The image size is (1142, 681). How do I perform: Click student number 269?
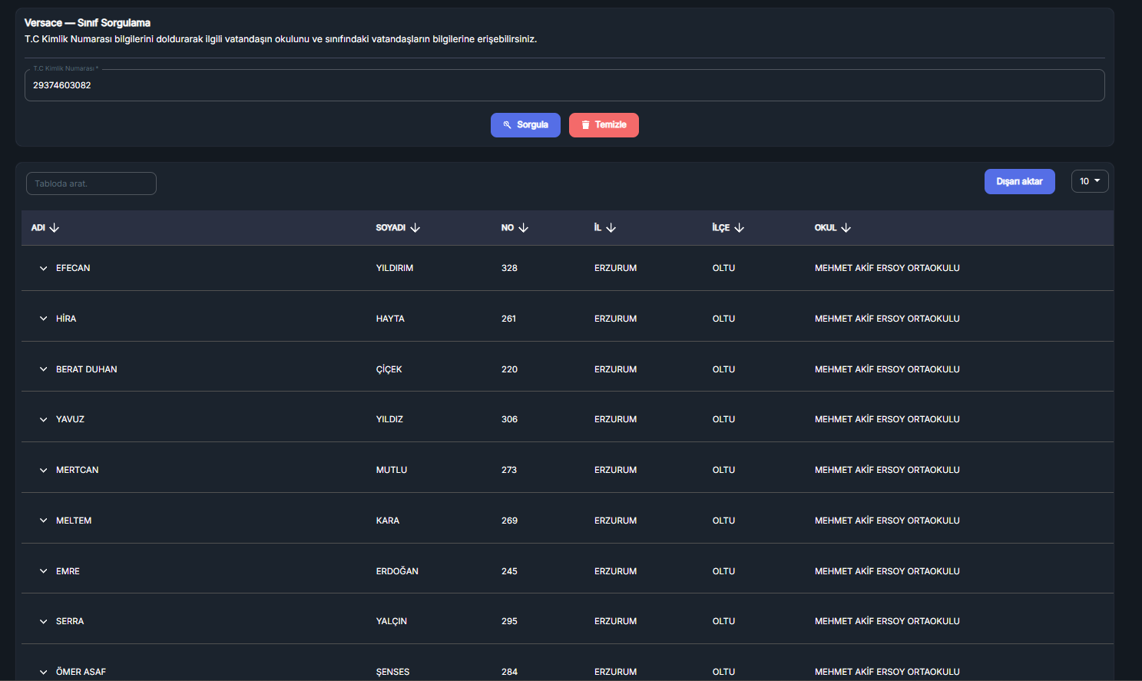pyautogui.click(x=509, y=521)
